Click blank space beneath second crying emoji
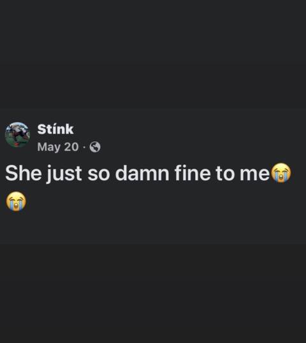306x343 pixels. (x=16, y=227)
